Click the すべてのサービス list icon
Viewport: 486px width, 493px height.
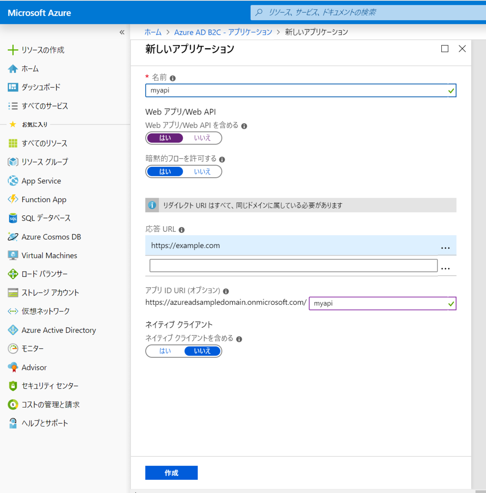[13, 106]
